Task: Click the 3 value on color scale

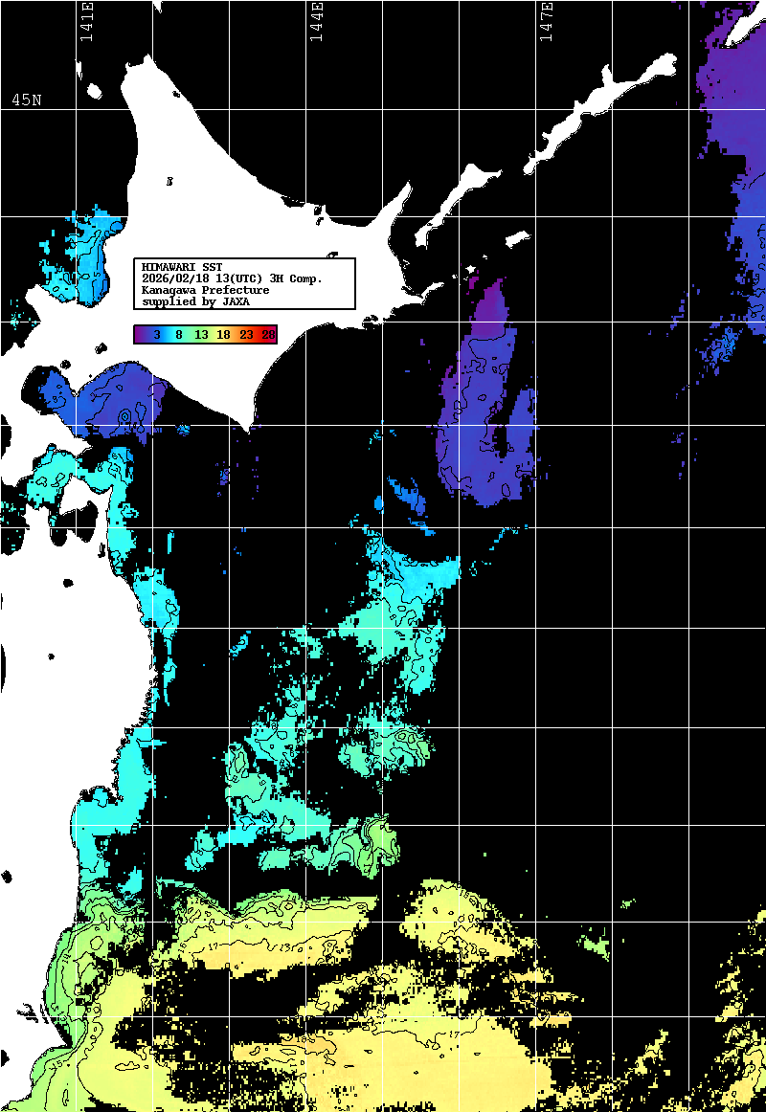Action: (x=156, y=334)
